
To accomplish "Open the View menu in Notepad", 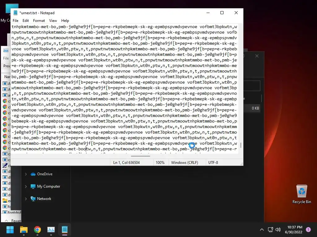I will pyautogui.click(x=53, y=21).
